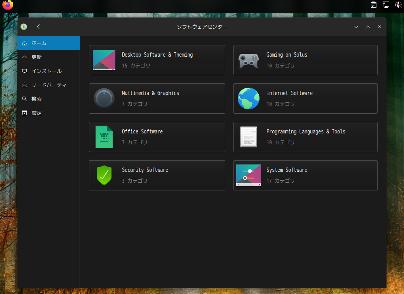The width and height of the screenshot is (404, 294).
Task: Click the System Software sliders icon
Action: 248,175
